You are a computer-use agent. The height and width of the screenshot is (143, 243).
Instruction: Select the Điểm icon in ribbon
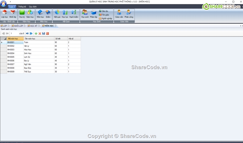pos(48,14)
